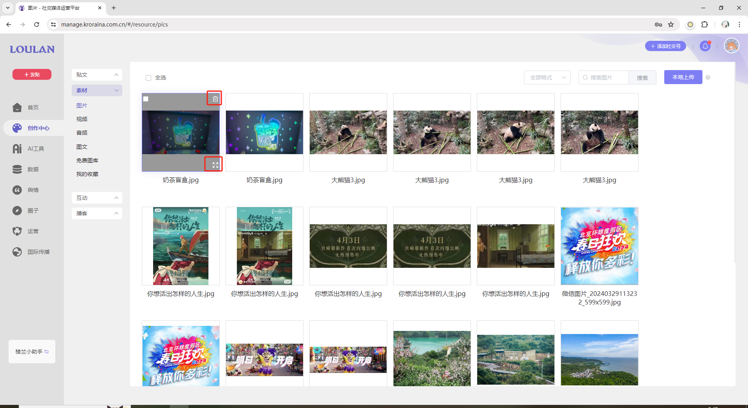Open the 全部格式 format dropdown
The image size is (748, 408).
tap(547, 77)
